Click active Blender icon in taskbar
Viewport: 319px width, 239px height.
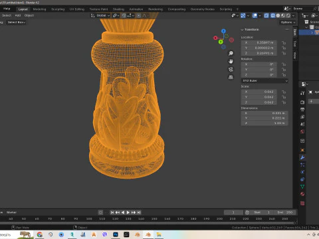(148, 234)
